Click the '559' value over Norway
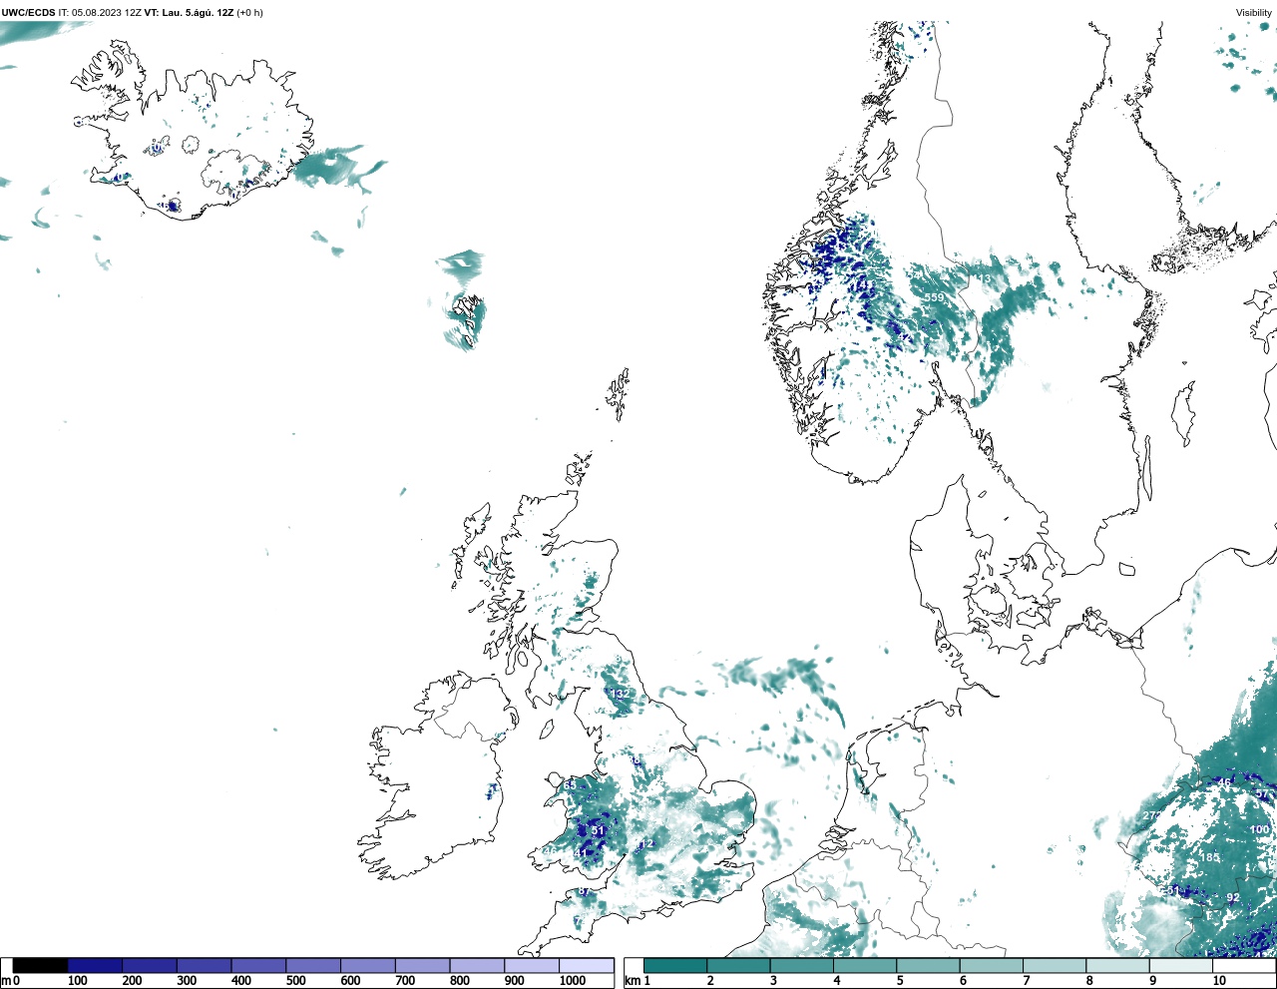The height and width of the screenshot is (989, 1277). (934, 297)
